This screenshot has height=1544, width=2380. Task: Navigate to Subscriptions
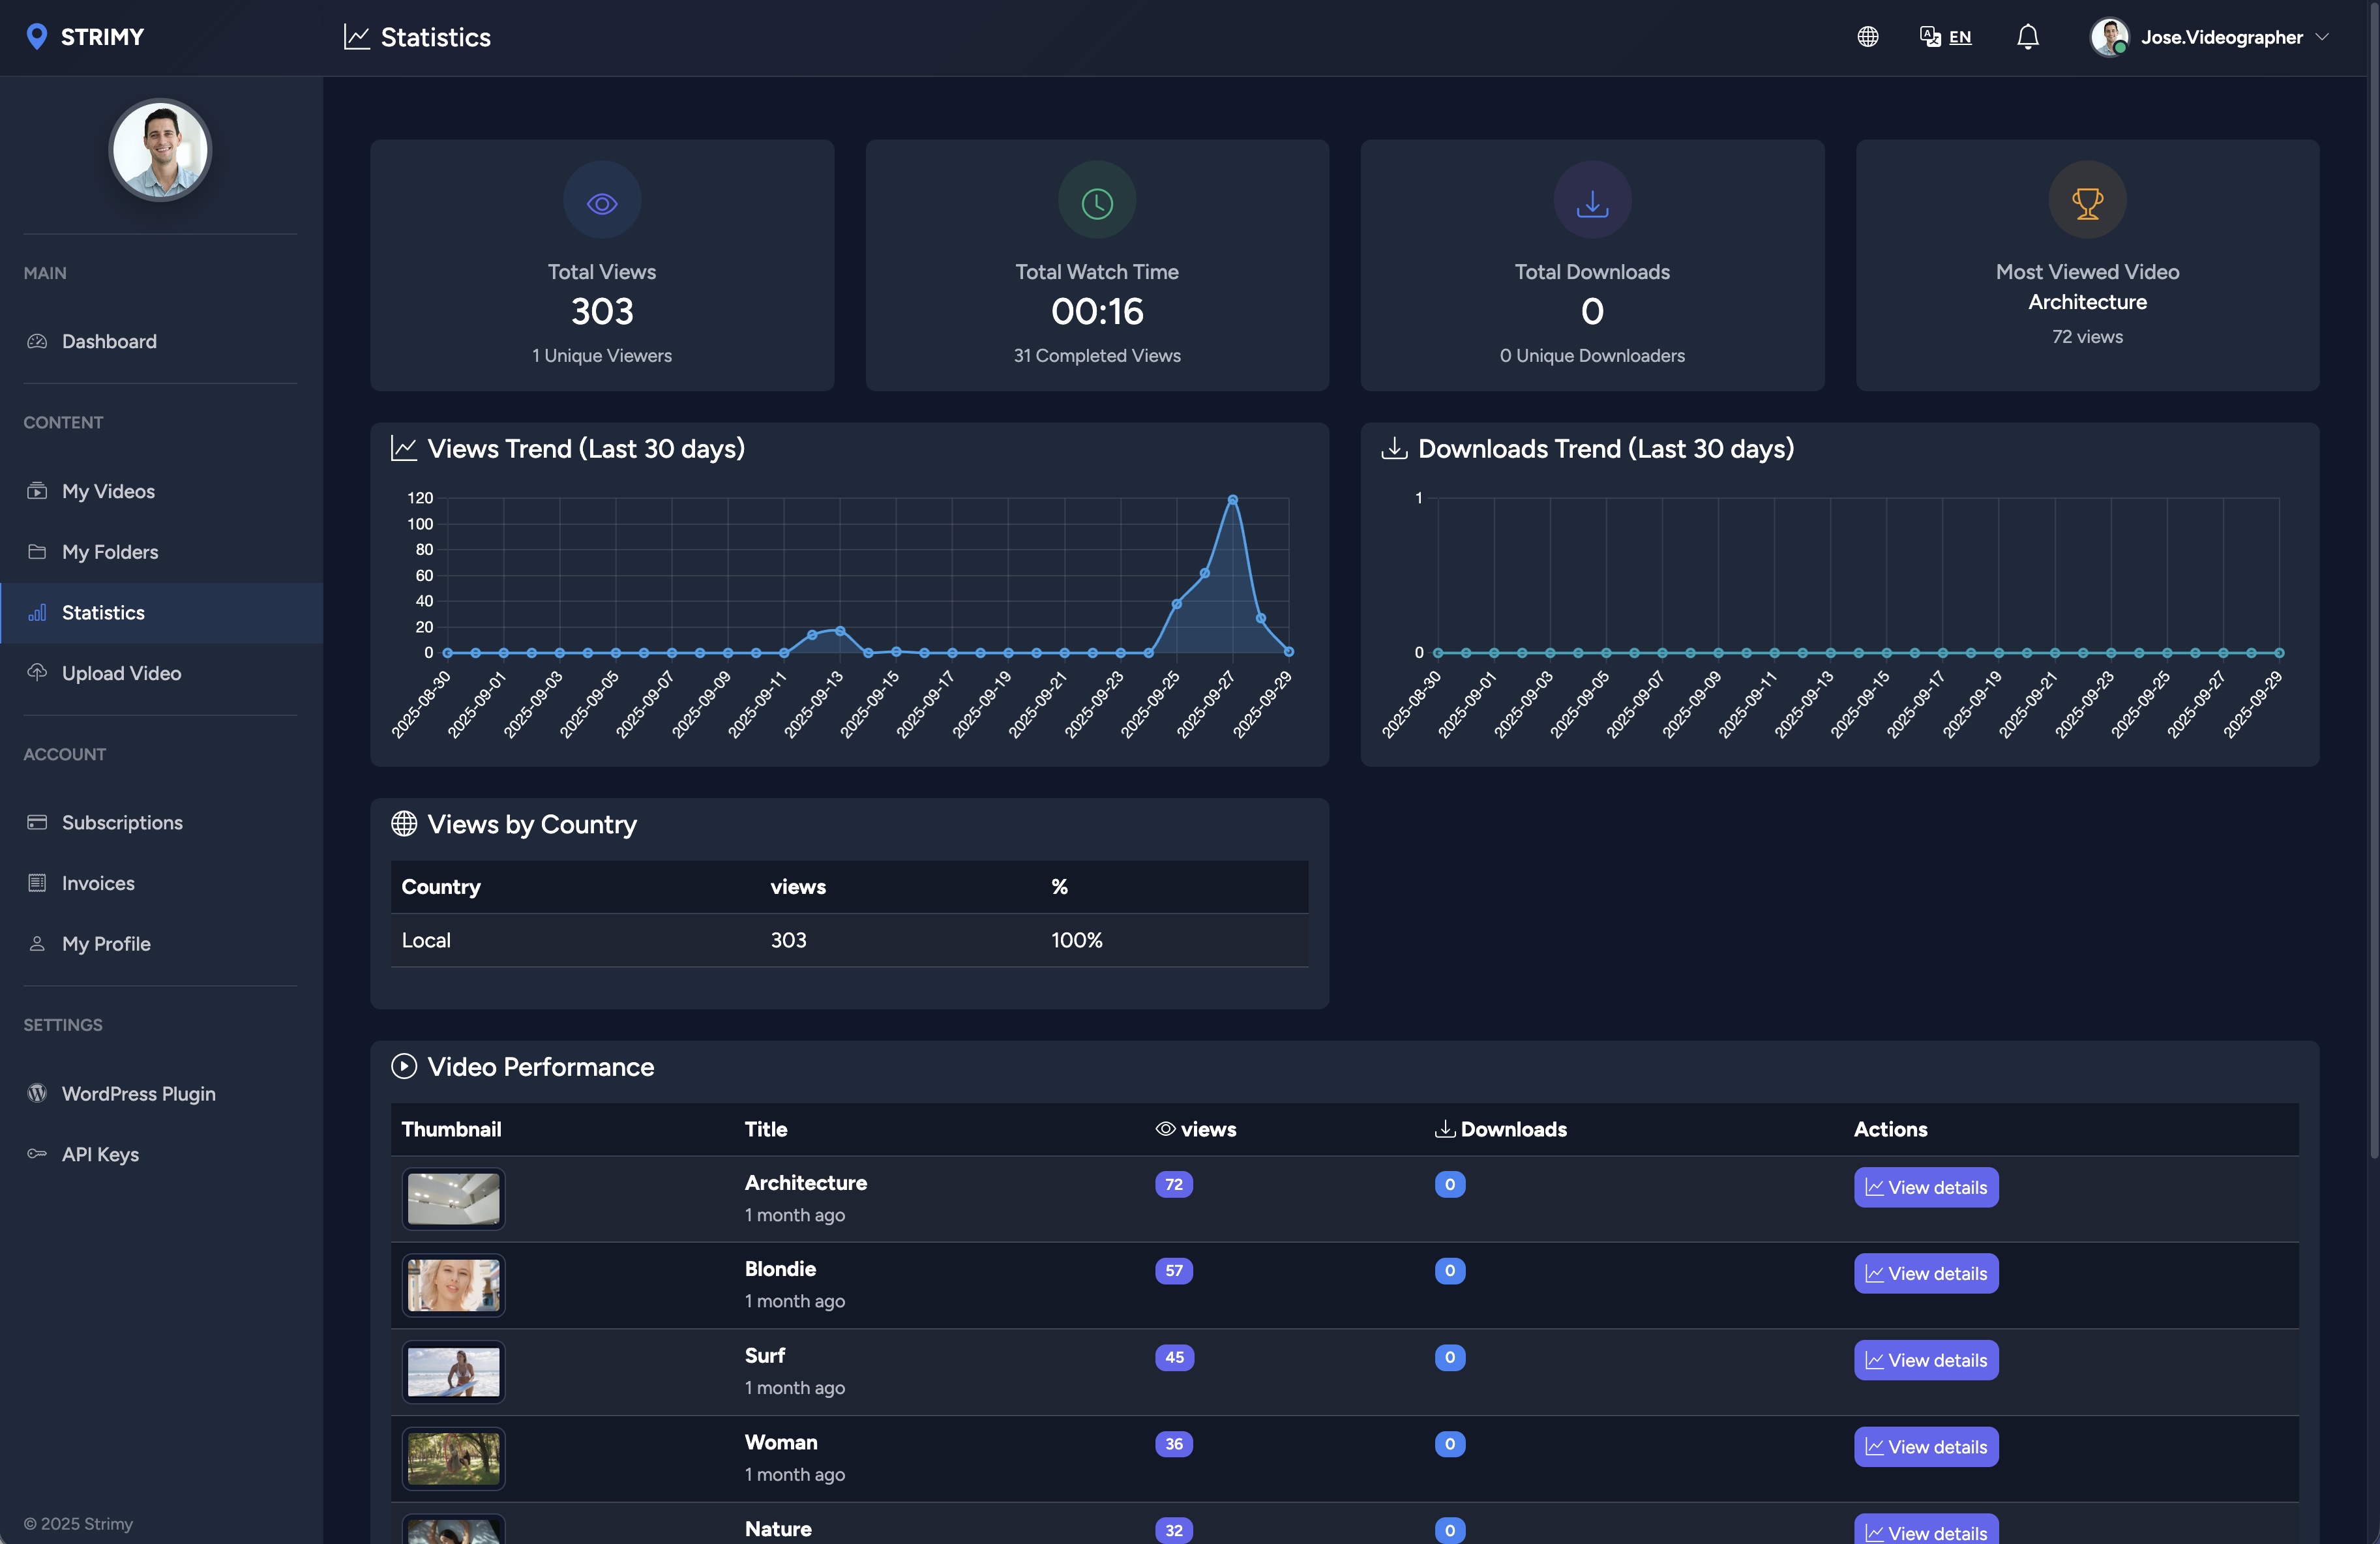tap(122, 822)
